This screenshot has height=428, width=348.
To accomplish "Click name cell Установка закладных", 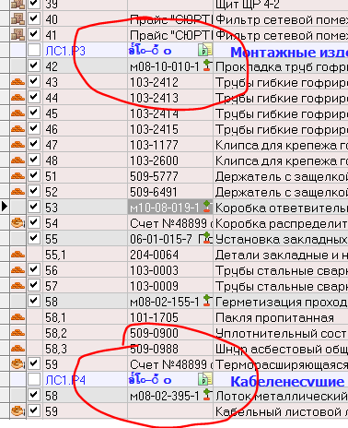I will pos(281,239).
